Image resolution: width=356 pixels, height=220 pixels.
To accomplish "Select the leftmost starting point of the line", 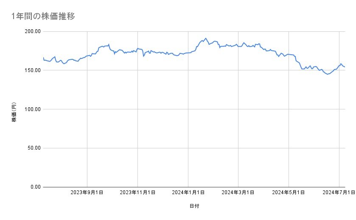I will pyautogui.click(x=43, y=58).
